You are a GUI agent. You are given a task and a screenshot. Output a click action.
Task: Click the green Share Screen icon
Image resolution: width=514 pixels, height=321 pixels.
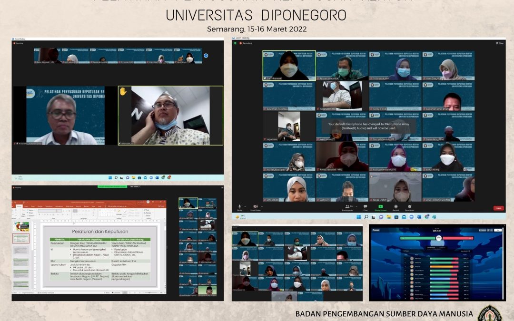pyautogui.click(x=381, y=206)
